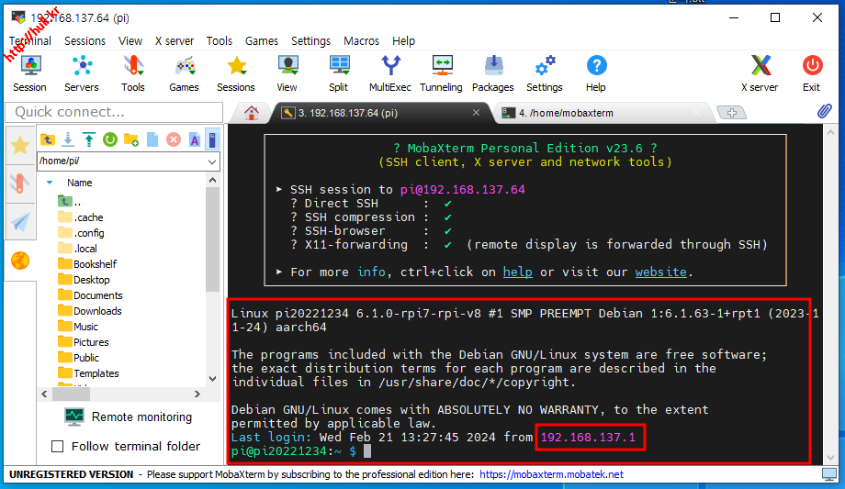Click the Tunneling toolbar icon
Screen dimensions: 845x489
[441, 72]
